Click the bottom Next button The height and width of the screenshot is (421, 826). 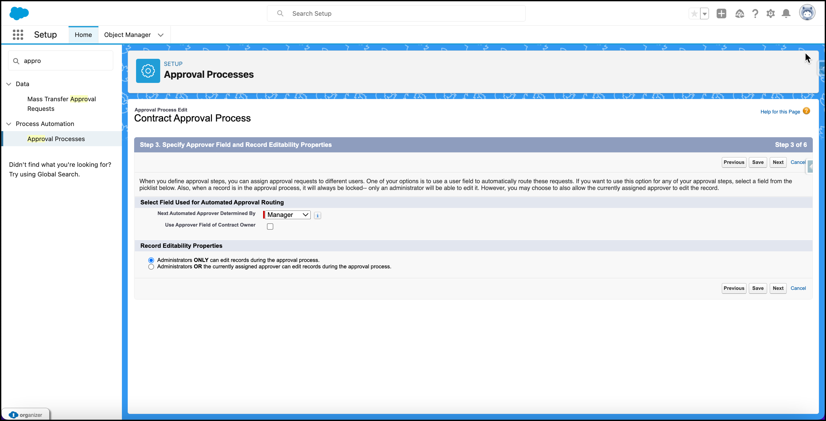pos(778,288)
